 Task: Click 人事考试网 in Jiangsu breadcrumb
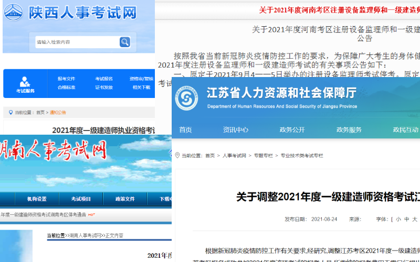234,156
